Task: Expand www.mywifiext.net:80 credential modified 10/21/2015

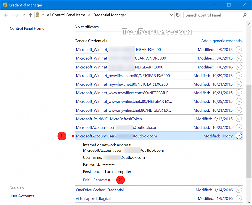Action: 239,110
